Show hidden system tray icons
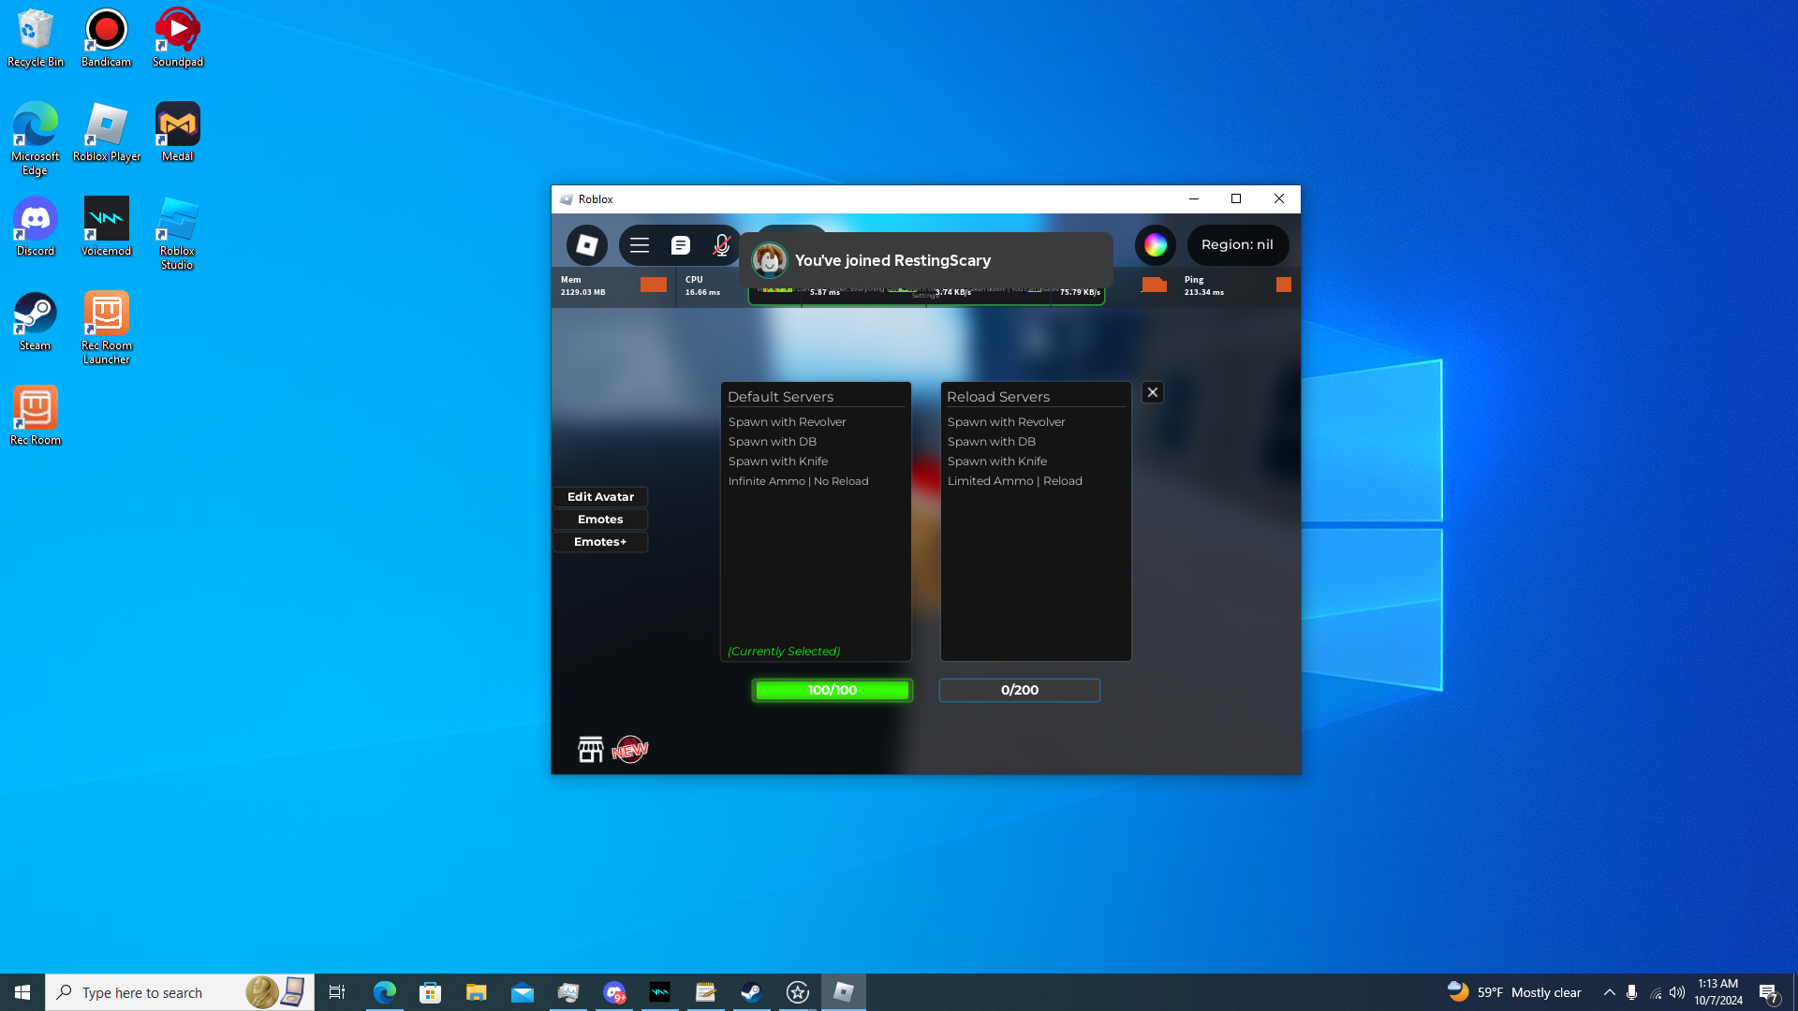 1609,992
